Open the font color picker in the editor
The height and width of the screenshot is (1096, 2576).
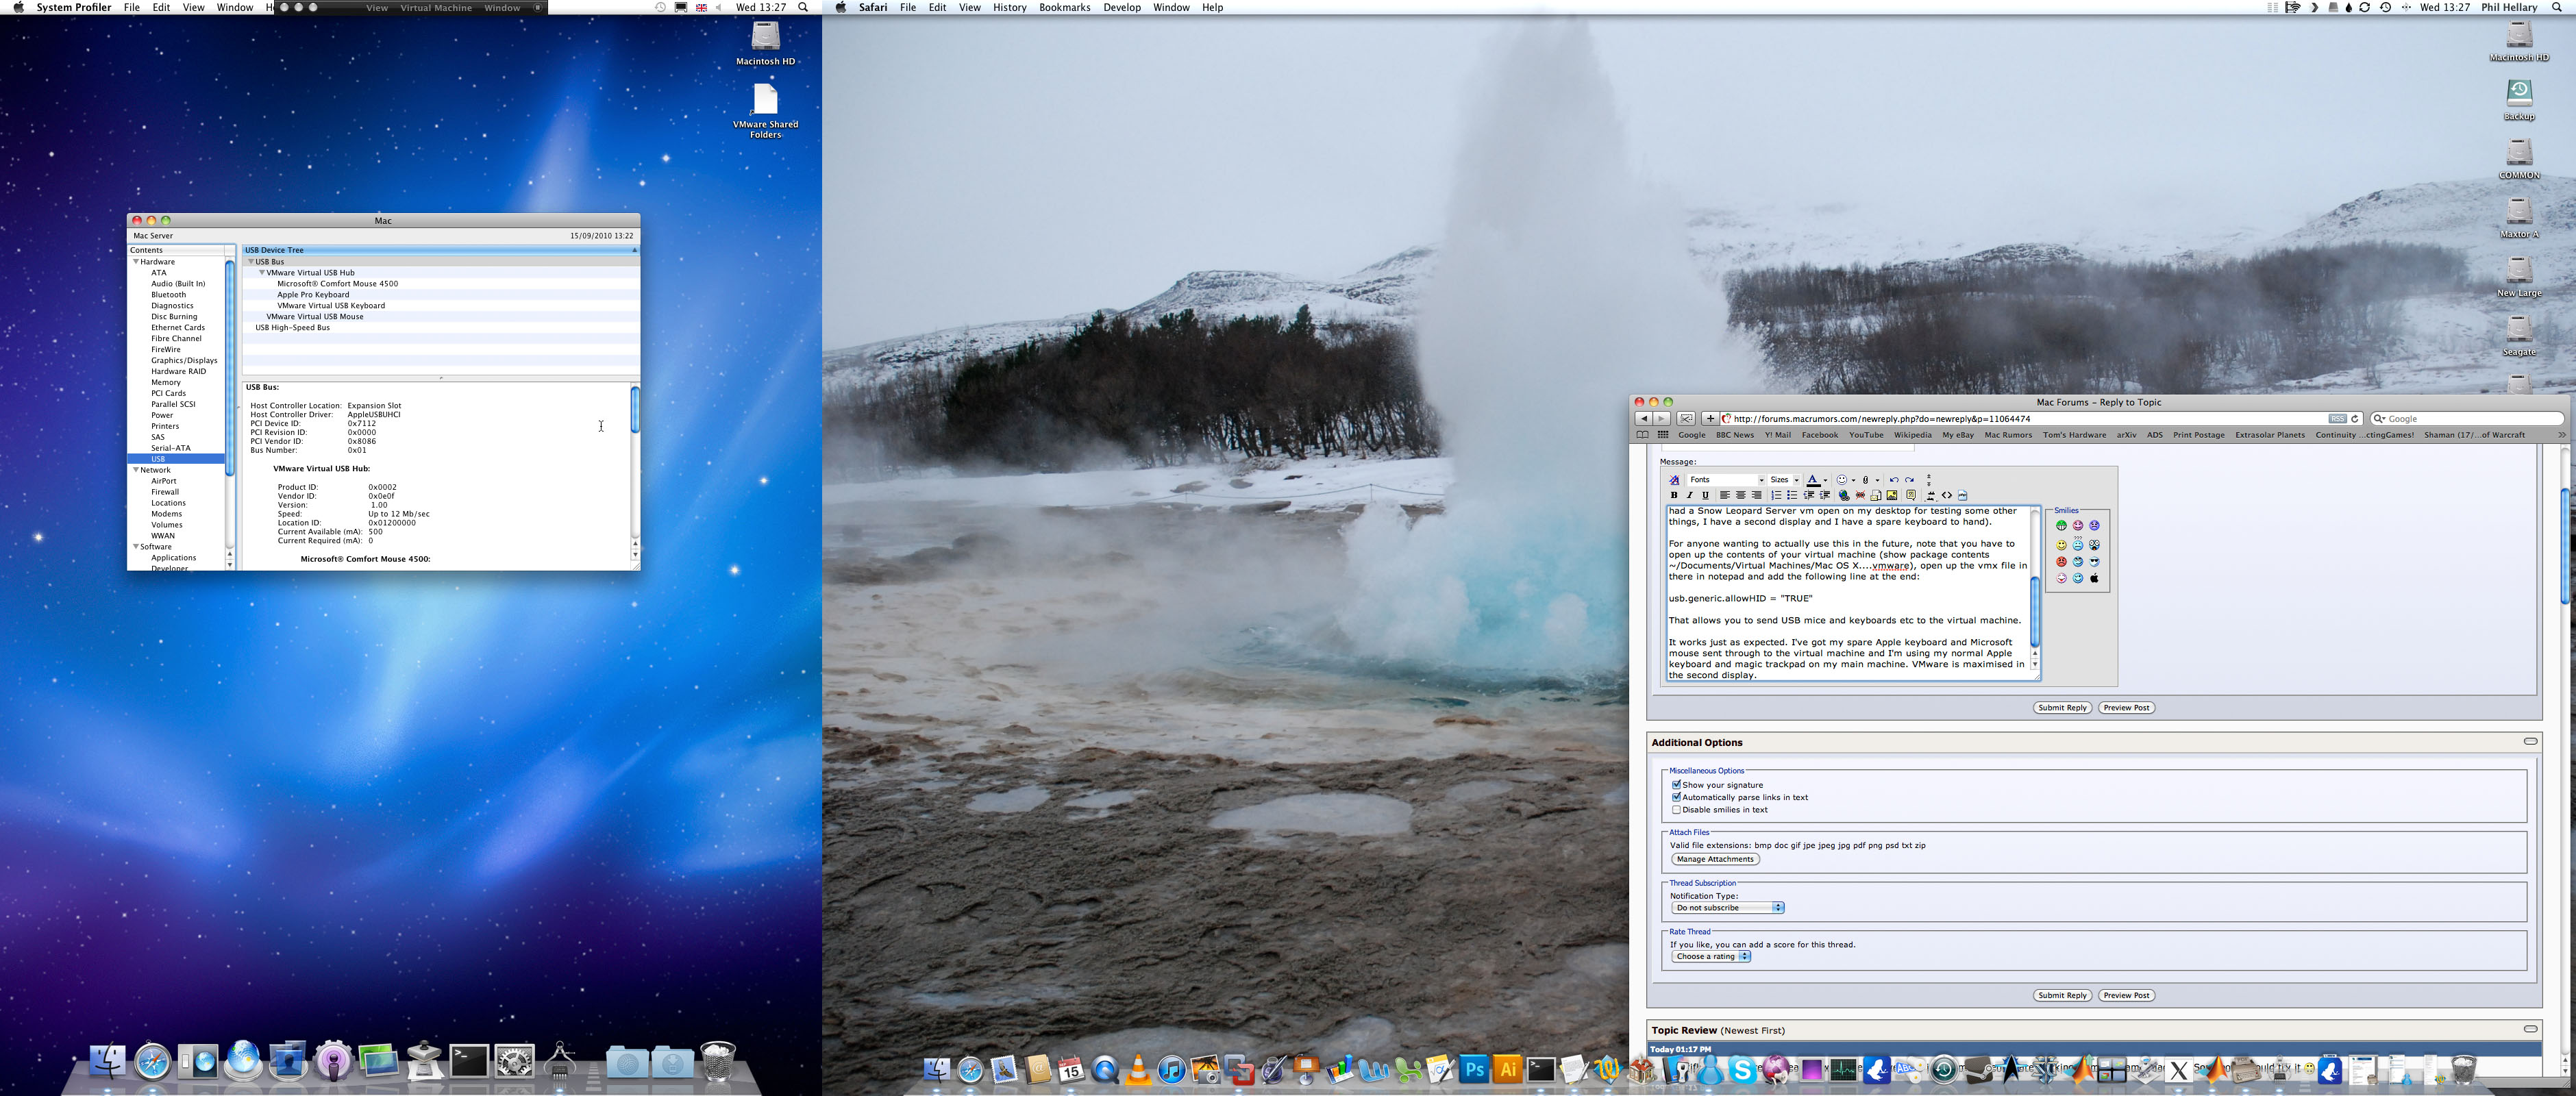pyautogui.click(x=1813, y=480)
